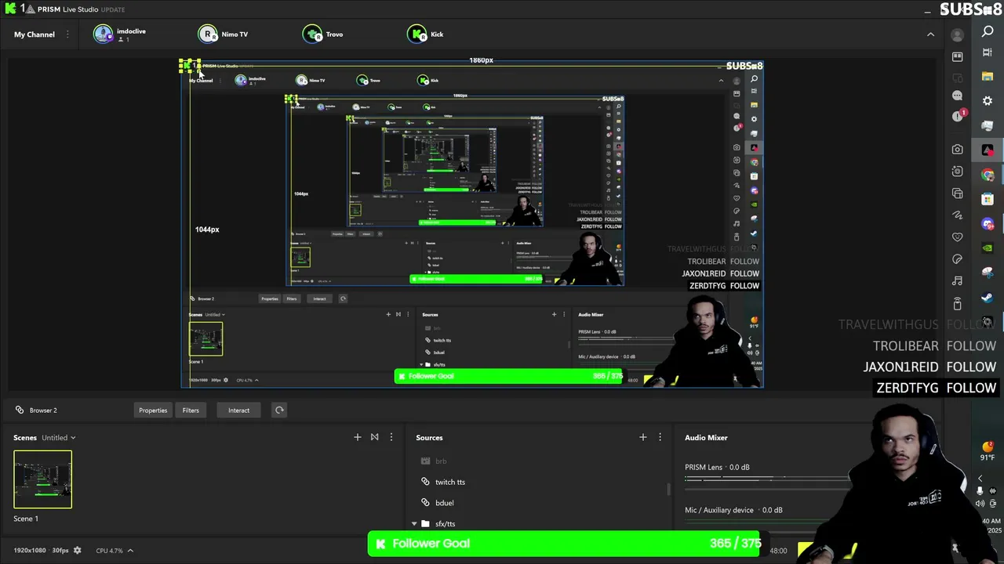Click the Properties button
1004x564 pixels.
[153, 410]
